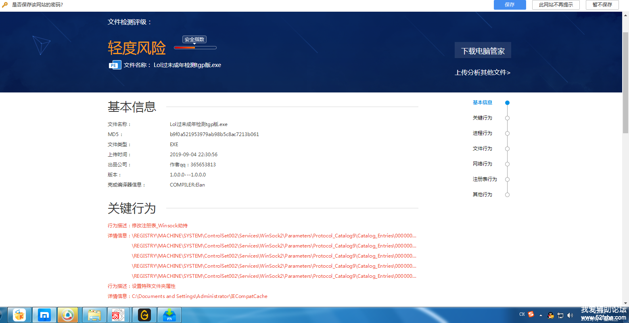Expand hidden tray icons arrow

point(541,315)
